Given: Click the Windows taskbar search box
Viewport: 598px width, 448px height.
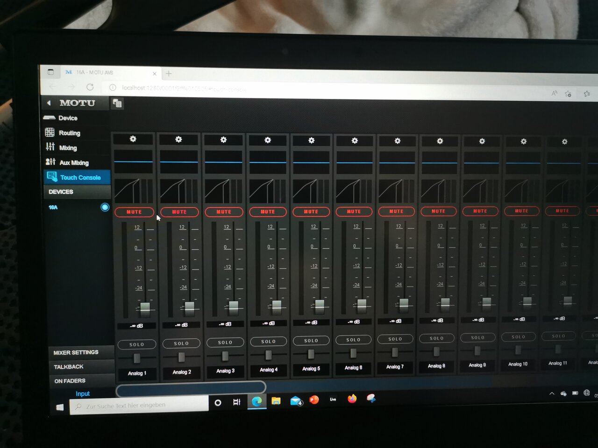Looking at the screenshot, I should 139,406.
